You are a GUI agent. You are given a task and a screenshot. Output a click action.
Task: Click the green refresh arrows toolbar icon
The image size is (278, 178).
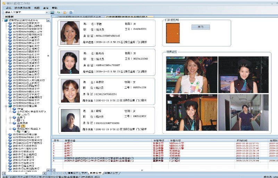coord(59,12)
